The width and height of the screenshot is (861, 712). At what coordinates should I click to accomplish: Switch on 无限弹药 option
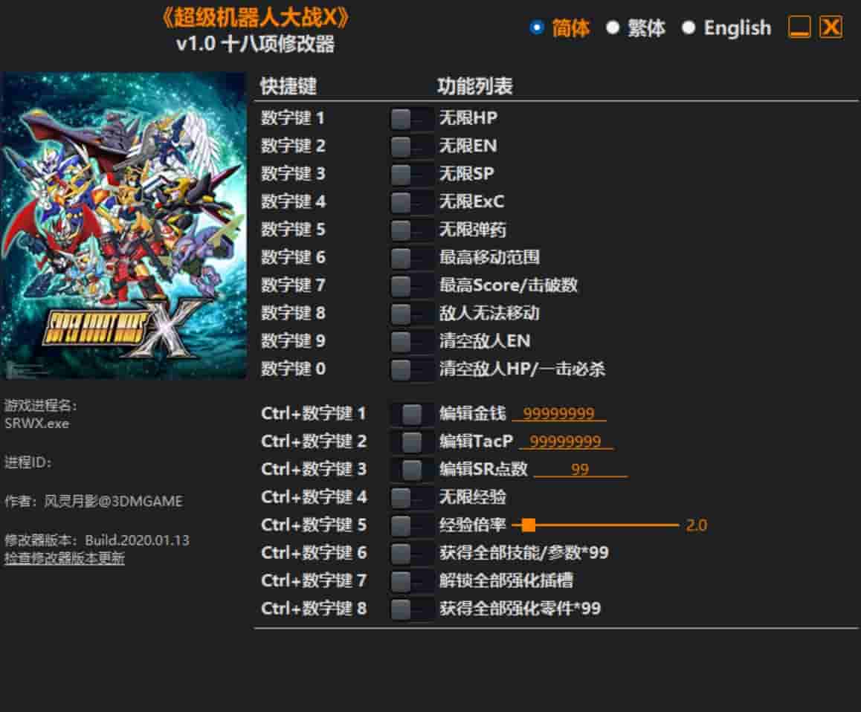pos(410,230)
